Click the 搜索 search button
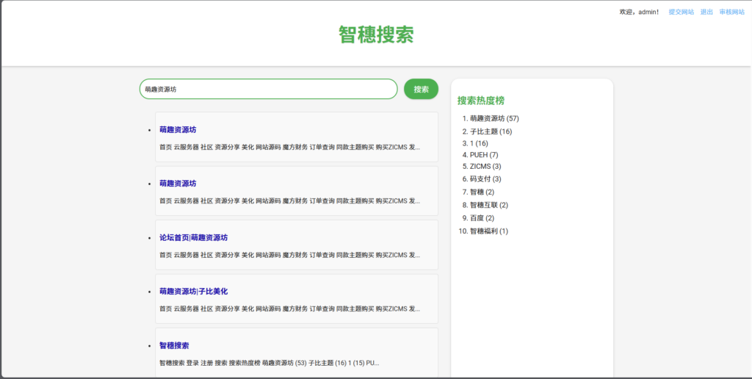The image size is (752, 379). tap(421, 89)
